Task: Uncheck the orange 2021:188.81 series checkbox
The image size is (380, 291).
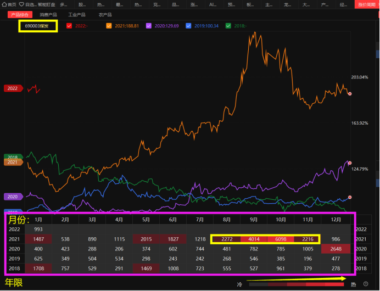Action: [x=109, y=26]
